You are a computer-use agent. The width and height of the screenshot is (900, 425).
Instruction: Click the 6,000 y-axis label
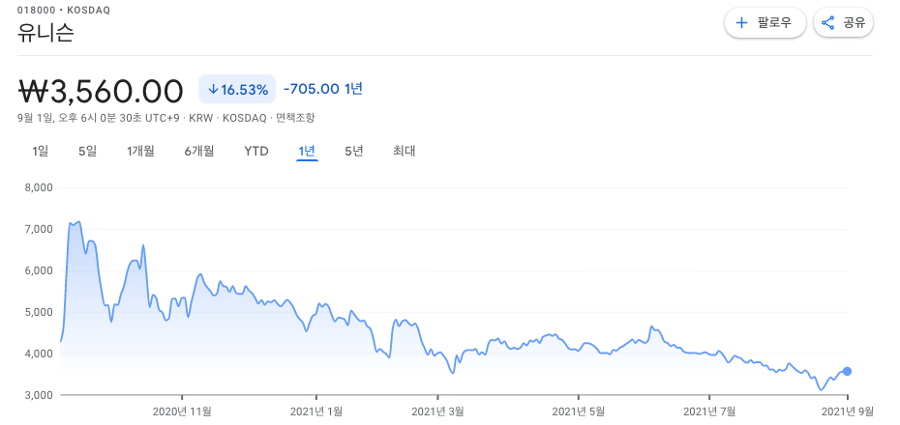39,270
